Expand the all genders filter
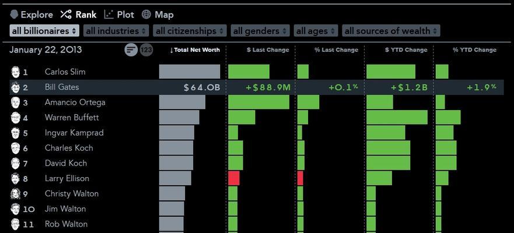Image resolution: width=514 pixels, height=233 pixels. (260, 31)
